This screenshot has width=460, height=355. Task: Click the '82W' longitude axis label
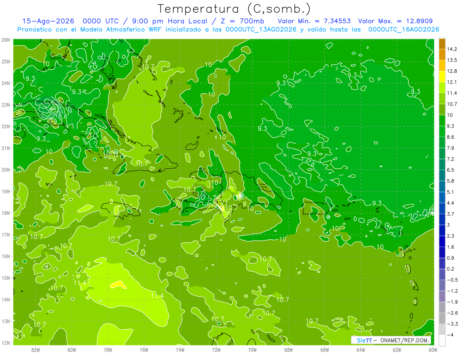pos(36,350)
